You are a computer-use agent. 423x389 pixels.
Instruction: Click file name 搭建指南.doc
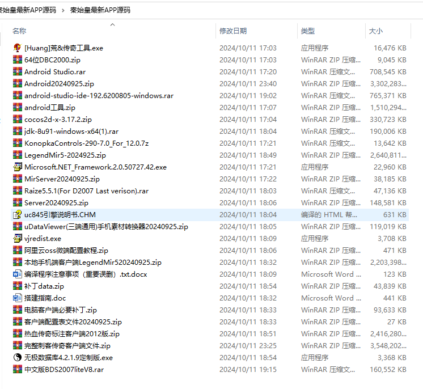coord(45,298)
